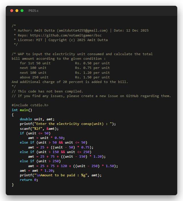Click the 'if (unit <= 50)' condition
This screenshot has width=183, height=201.
click(x=35, y=133)
